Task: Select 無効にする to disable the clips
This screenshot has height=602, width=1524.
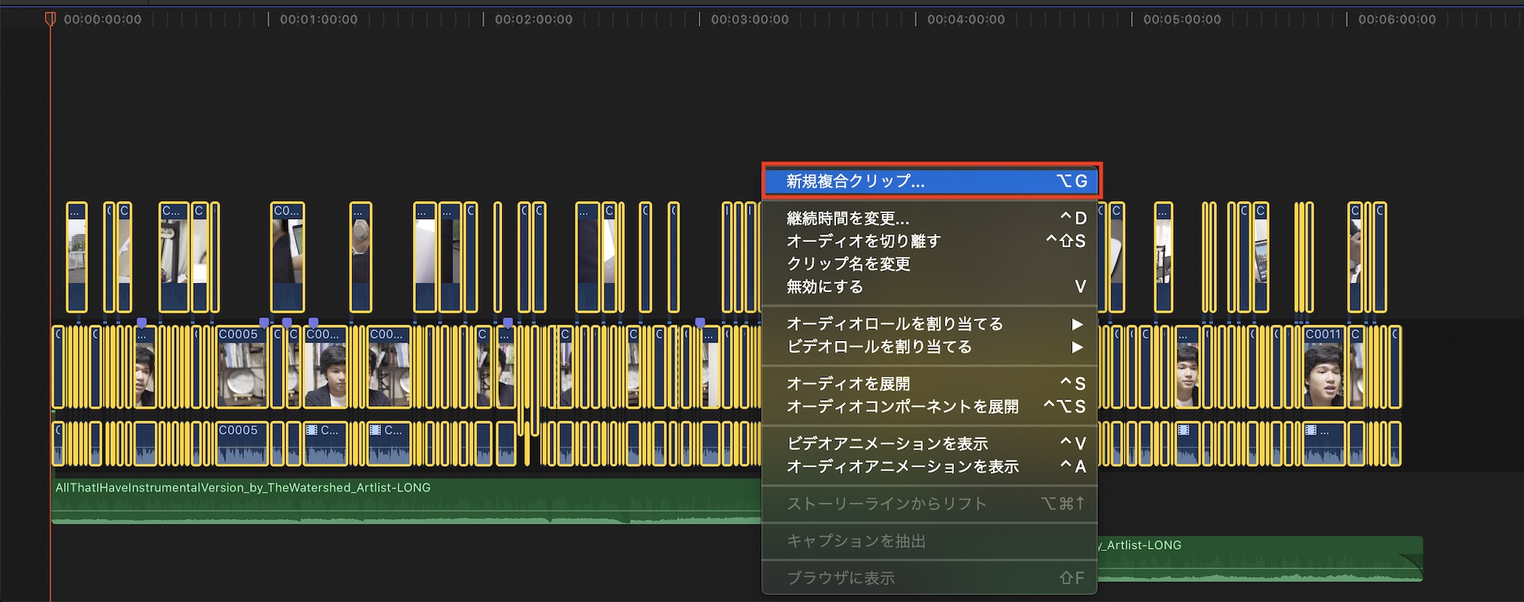Action: [x=930, y=287]
